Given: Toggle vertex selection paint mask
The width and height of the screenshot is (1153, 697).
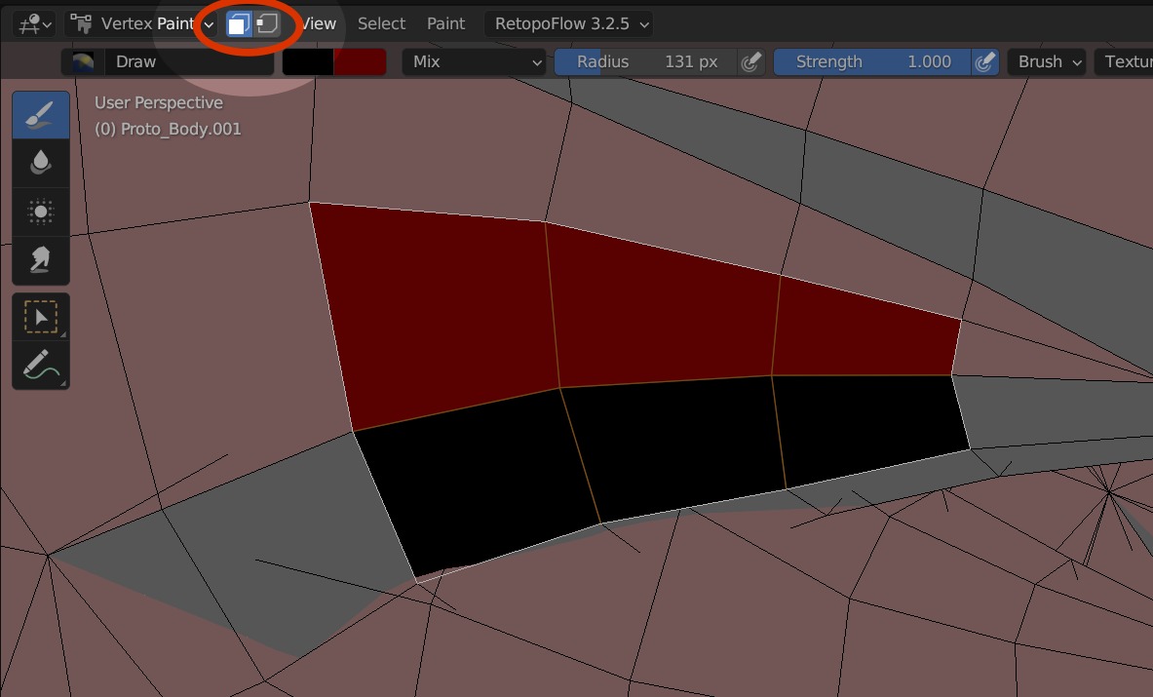Looking at the screenshot, I should click(267, 23).
